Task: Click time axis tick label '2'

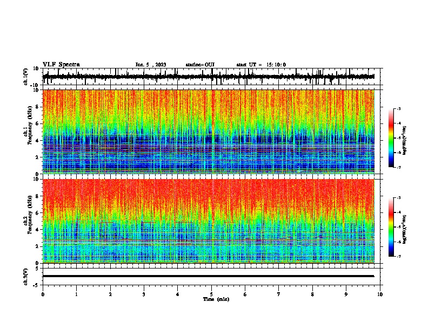Action: (110, 294)
